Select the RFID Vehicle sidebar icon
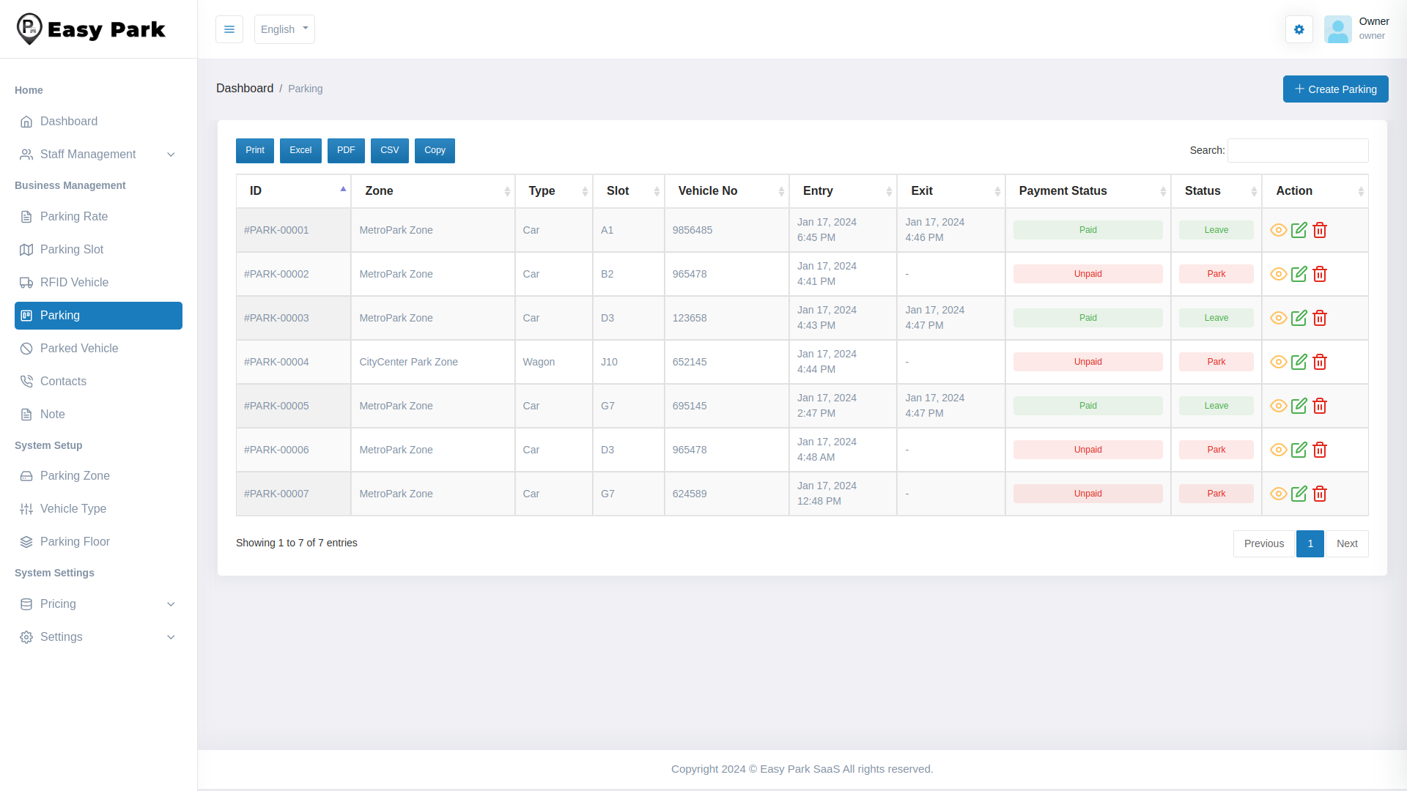 pos(26,282)
